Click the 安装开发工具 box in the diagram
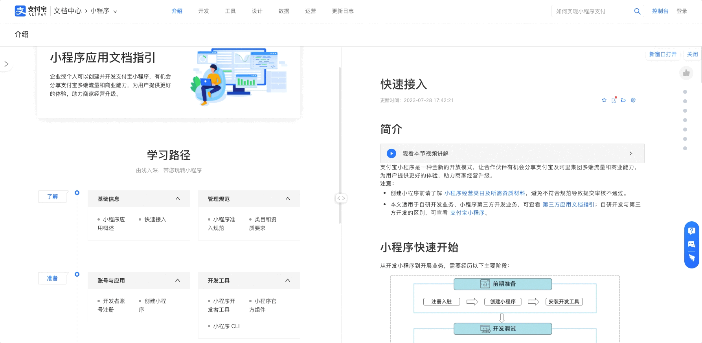Image resolution: width=702 pixels, height=343 pixels. [x=564, y=302]
